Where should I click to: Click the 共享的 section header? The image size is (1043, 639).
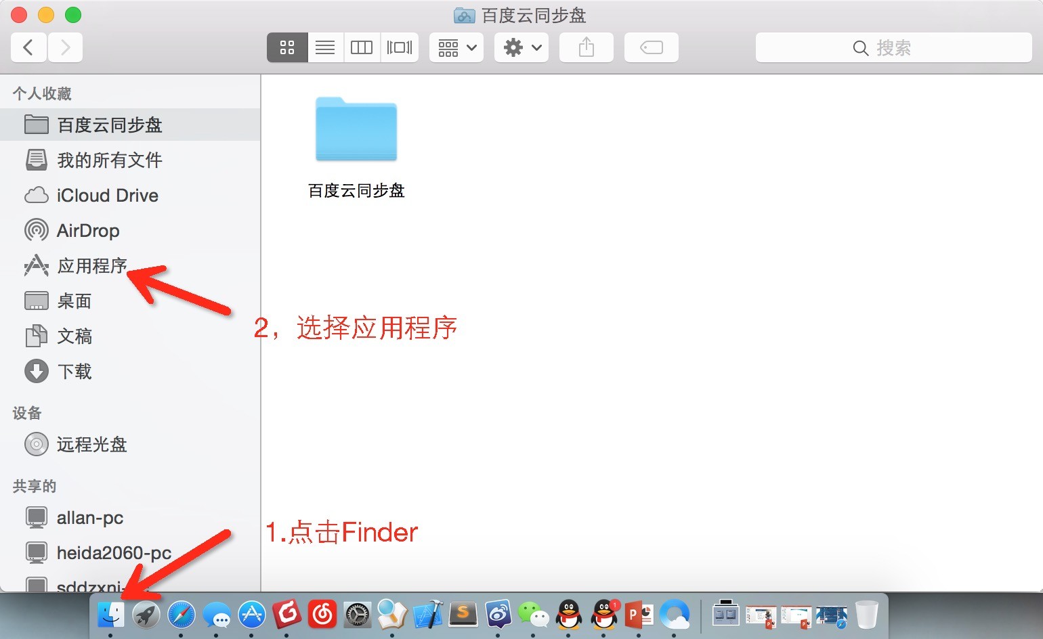(35, 486)
